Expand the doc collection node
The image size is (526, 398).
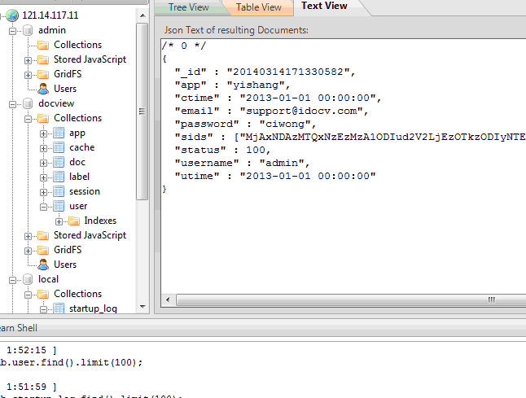tap(44, 164)
